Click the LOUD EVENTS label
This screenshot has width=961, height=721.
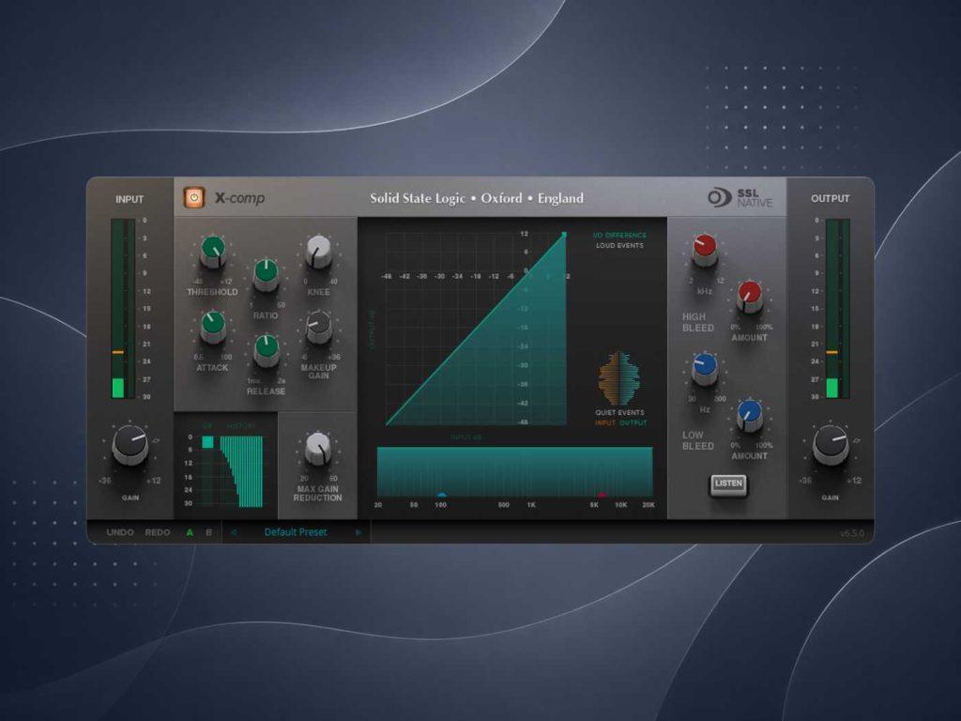click(619, 245)
